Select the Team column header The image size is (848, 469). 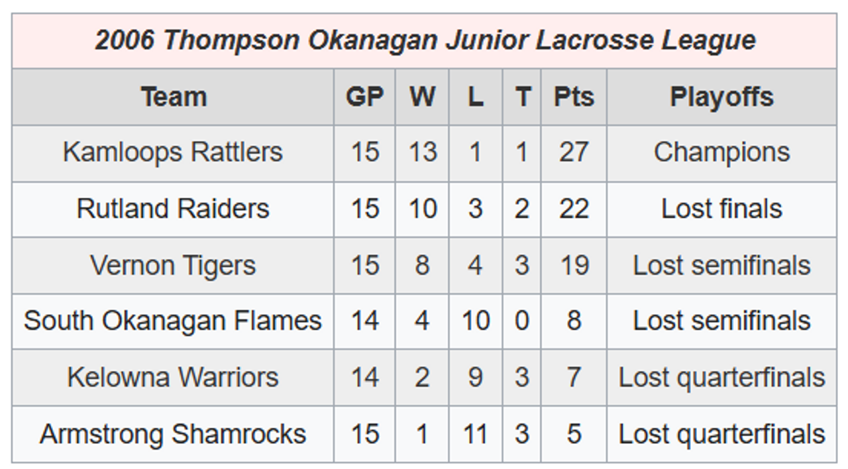pyautogui.click(x=173, y=97)
